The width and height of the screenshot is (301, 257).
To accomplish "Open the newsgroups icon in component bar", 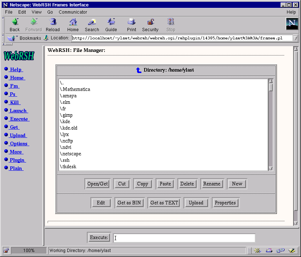I will 280,251.
